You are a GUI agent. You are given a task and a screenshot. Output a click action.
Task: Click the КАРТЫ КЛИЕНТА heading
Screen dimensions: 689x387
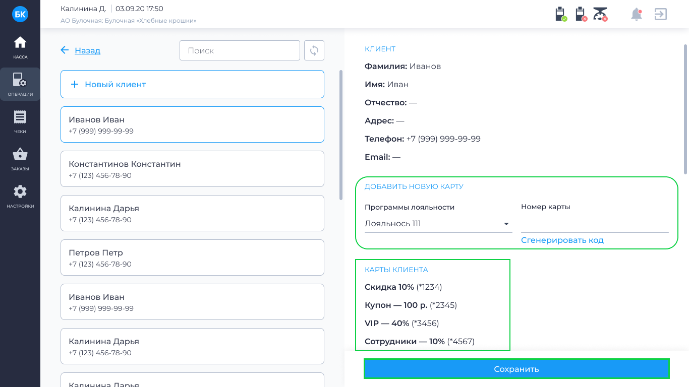pos(396,270)
